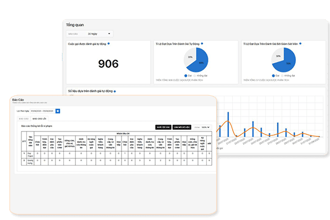Click the blue slice of the automatic evaluation pie
Screen dimensions: 330x220
[200, 63]
